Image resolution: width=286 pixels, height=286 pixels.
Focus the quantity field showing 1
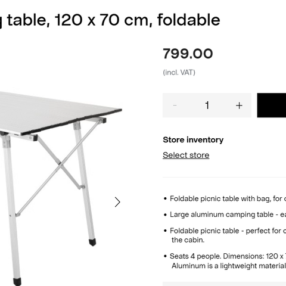207,105
